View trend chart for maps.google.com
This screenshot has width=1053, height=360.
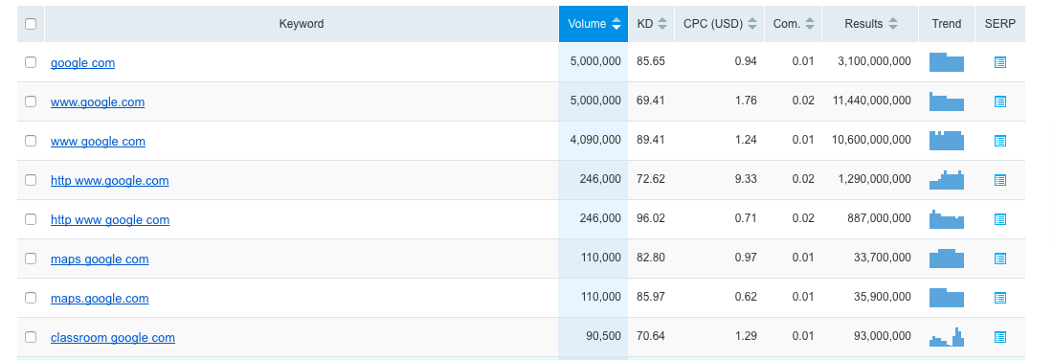coord(946,298)
